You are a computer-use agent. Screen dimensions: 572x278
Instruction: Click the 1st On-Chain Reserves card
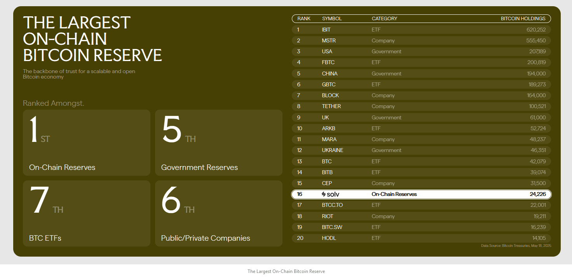87,143
